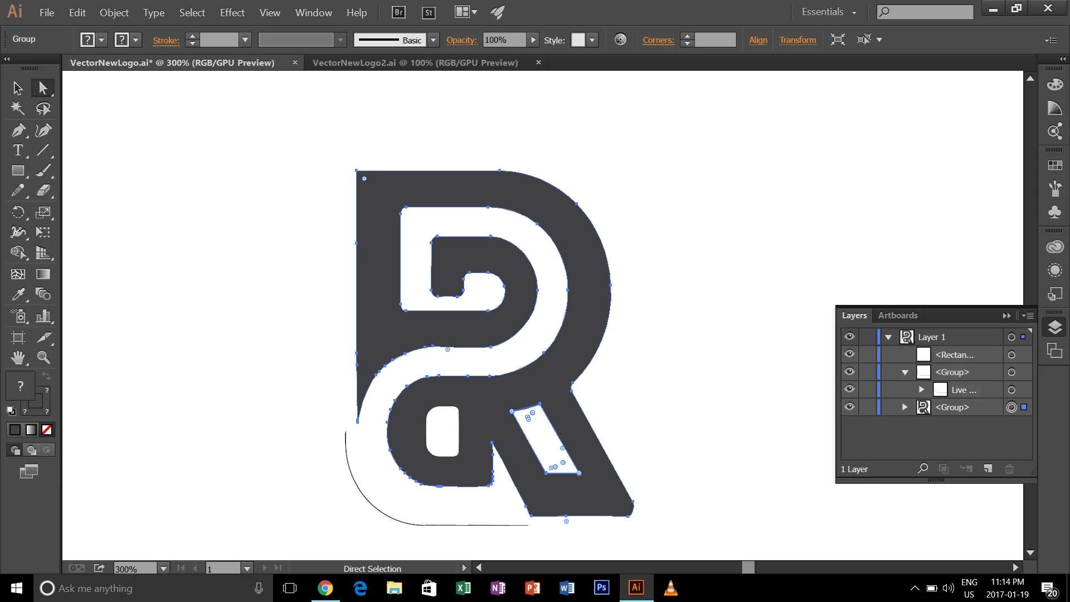Select the Pen tool

pos(18,130)
